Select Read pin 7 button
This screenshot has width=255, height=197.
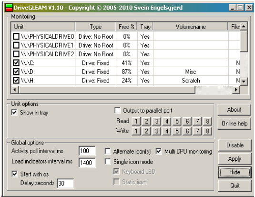click(x=197, y=121)
